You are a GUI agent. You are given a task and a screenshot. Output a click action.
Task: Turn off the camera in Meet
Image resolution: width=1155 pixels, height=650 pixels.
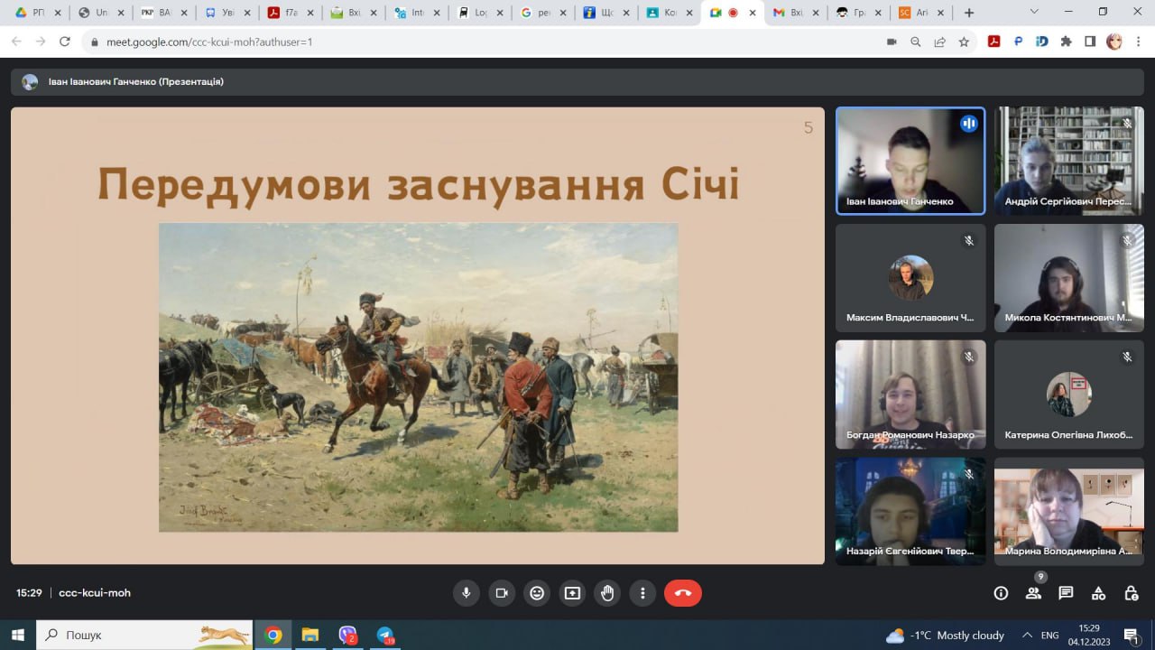click(502, 593)
